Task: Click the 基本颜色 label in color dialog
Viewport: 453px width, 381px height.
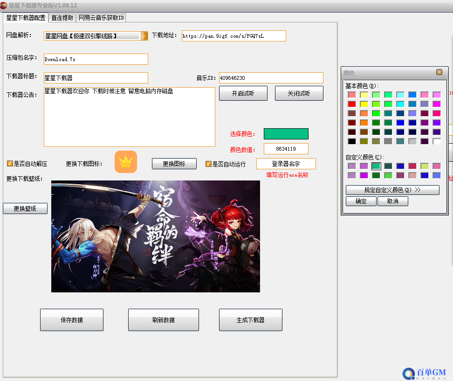Action: coord(362,86)
